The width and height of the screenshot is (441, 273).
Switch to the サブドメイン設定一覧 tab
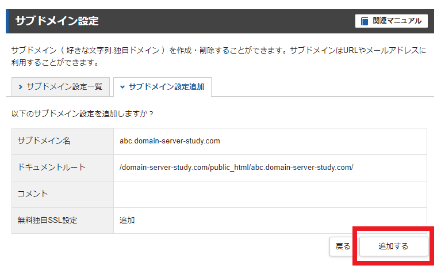(60, 87)
